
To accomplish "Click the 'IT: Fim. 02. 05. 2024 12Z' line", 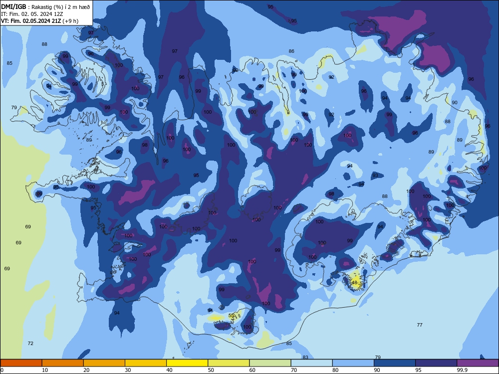I will [32, 14].
